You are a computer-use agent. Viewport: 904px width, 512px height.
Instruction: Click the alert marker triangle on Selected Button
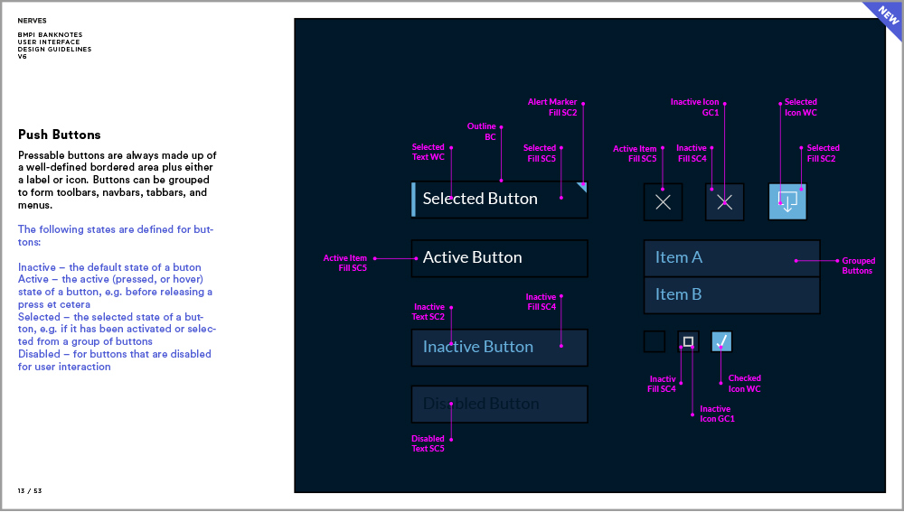pos(582,187)
